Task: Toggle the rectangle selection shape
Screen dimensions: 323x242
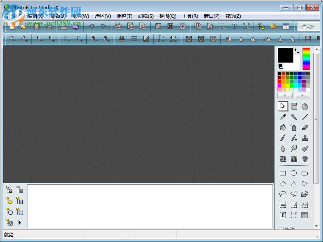Action: pos(283,173)
